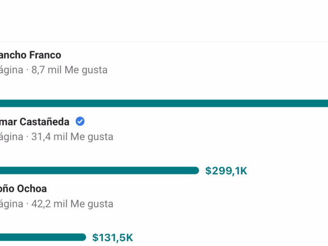Click the 8,7 mil Me gusta text
Image resolution: width=328 pixels, height=246 pixels.
pyautogui.click(x=69, y=70)
